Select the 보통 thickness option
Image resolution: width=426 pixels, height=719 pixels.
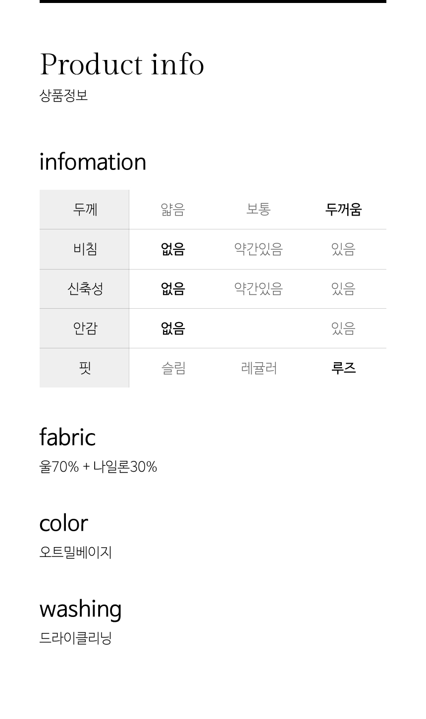(258, 209)
